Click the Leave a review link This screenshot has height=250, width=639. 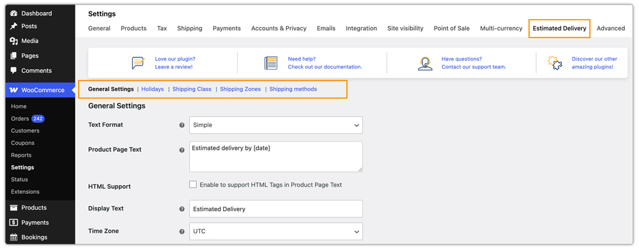coord(174,67)
